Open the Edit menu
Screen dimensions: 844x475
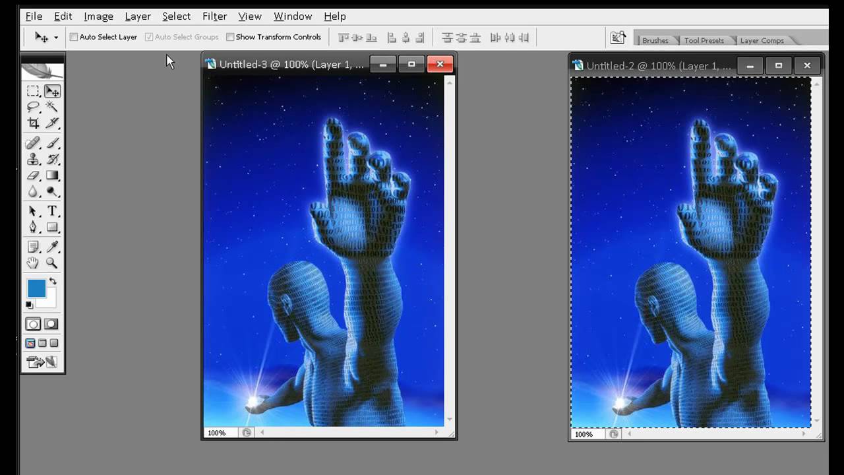pyautogui.click(x=63, y=16)
